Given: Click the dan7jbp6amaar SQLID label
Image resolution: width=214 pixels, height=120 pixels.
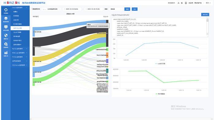Looking at the screenshot, I should coord(102,78).
